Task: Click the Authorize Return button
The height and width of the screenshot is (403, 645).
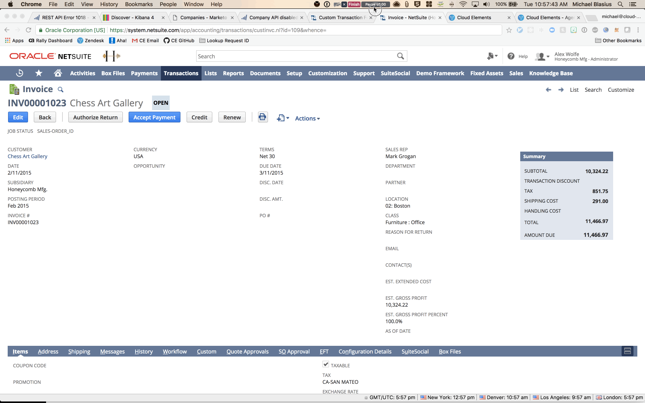Action: click(96, 117)
